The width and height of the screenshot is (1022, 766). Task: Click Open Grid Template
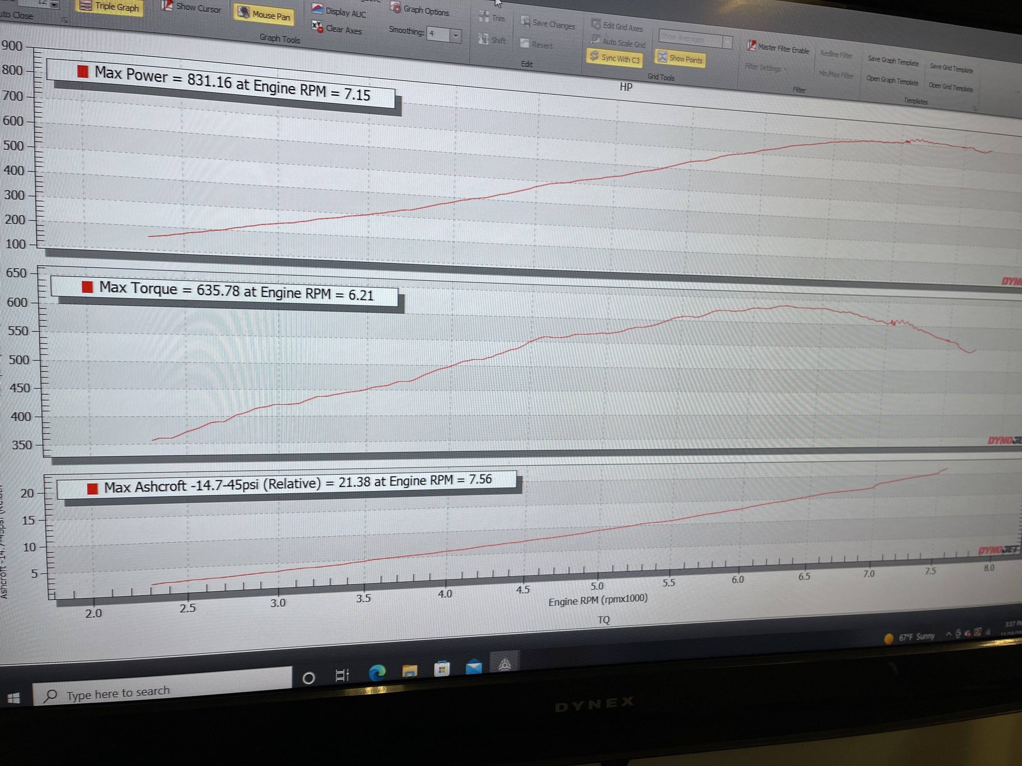point(950,86)
